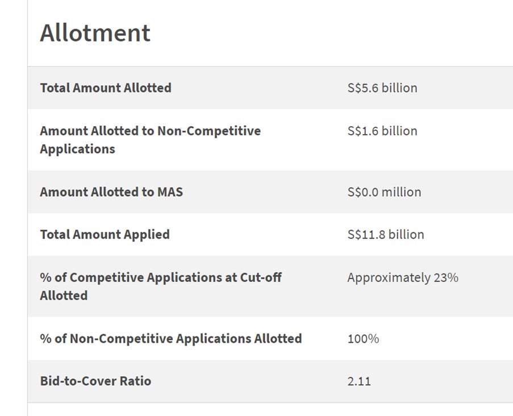Image resolution: width=513 pixels, height=416 pixels.
Task: Click the word Allotted under Cut-off
Action: point(64,296)
